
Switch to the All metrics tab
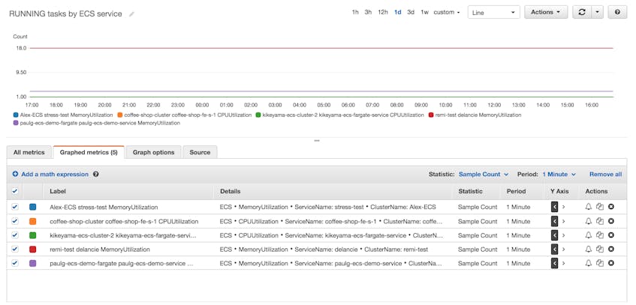pyautogui.click(x=29, y=152)
